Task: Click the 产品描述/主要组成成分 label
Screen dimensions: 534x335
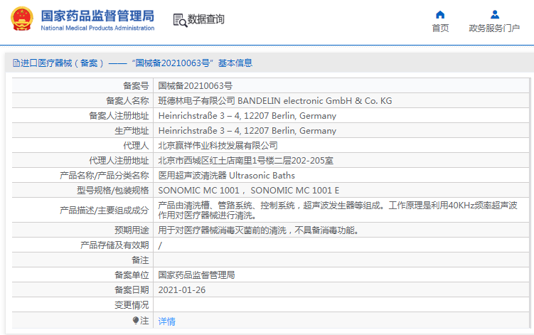Action: 105,211
